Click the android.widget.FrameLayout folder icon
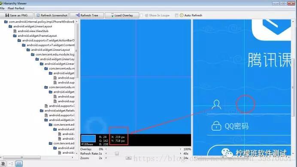The width and height of the screenshot is (297, 167). tap(15, 35)
